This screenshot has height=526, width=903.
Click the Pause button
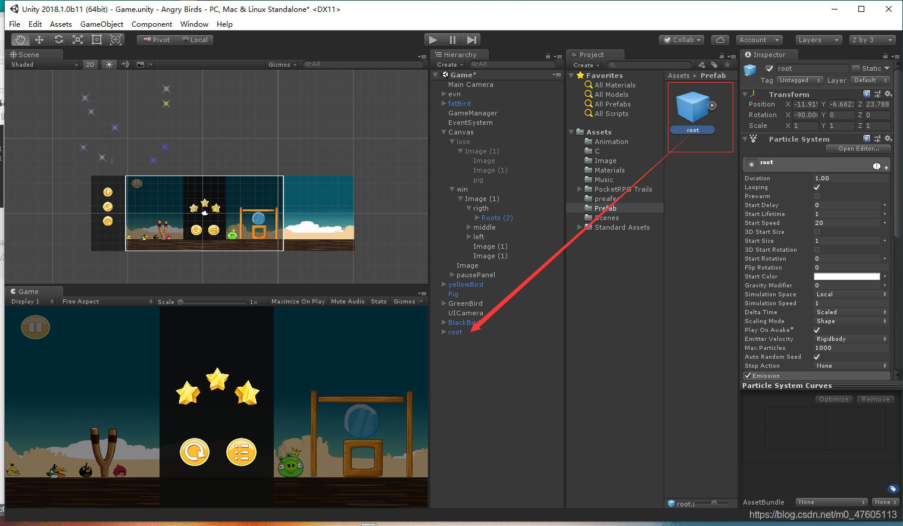tap(452, 40)
